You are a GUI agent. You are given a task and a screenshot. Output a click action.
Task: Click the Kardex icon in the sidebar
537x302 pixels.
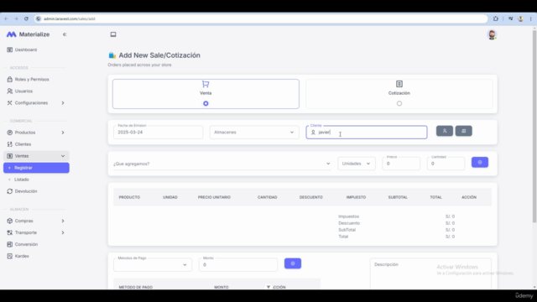[x=9, y=256]
